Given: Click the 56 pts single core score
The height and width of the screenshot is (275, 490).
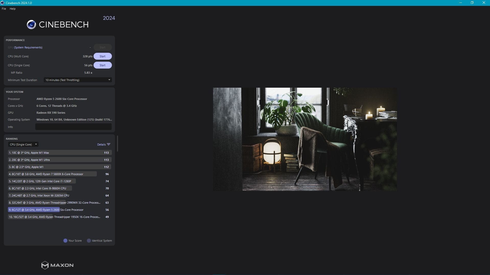Looking at the screenshot, I should pyautogui.click(x=88, y=65).
